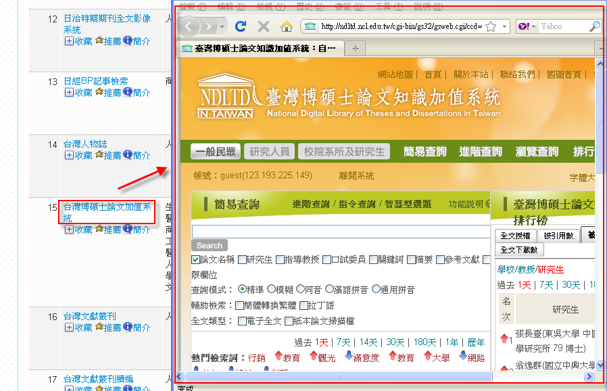Viewport: 607px width, 391px height.
Task: Go to browser home page icon
Action: [x=287, y=26]
